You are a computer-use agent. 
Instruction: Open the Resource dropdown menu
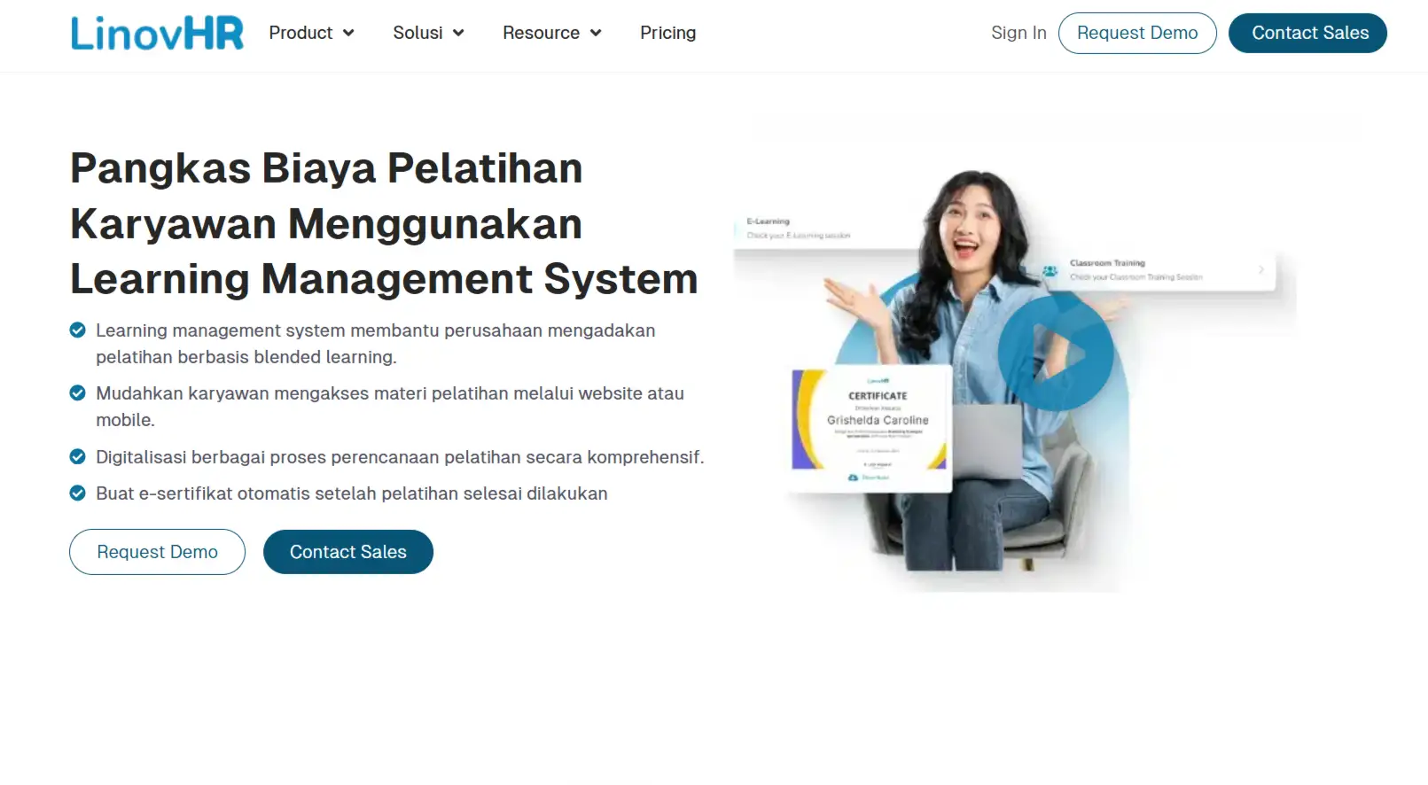[x=551, y=33]
